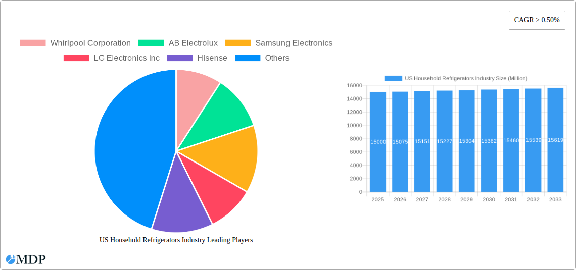Image resolution: width=576 pixels, height=270 pixels.
Task: Click the 2029 x-axis label
Action: [x=466, y=199]
